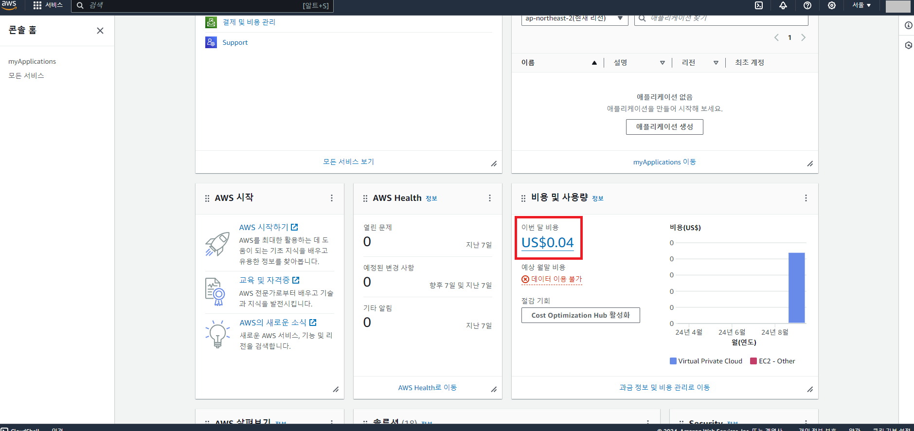
Task: Open AWS Health 정보 link
Action: (x=431, y=198)
